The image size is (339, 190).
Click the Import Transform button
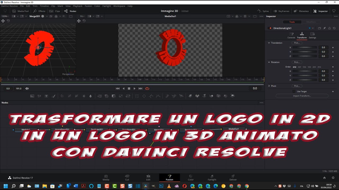coord(302,96)
